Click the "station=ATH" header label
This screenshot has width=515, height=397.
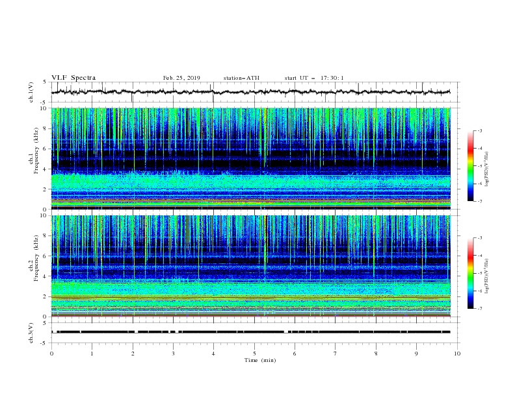pyautogui.click(x=241, y=78)
